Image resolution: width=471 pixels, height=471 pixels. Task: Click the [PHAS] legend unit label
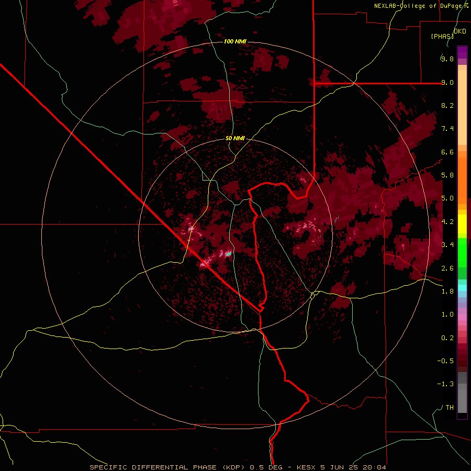pyautogui.click(x=442, y=36)
